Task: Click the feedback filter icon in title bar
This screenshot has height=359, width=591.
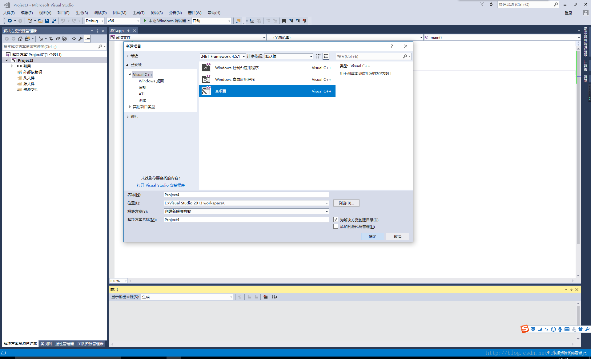Action: [482, 4]
